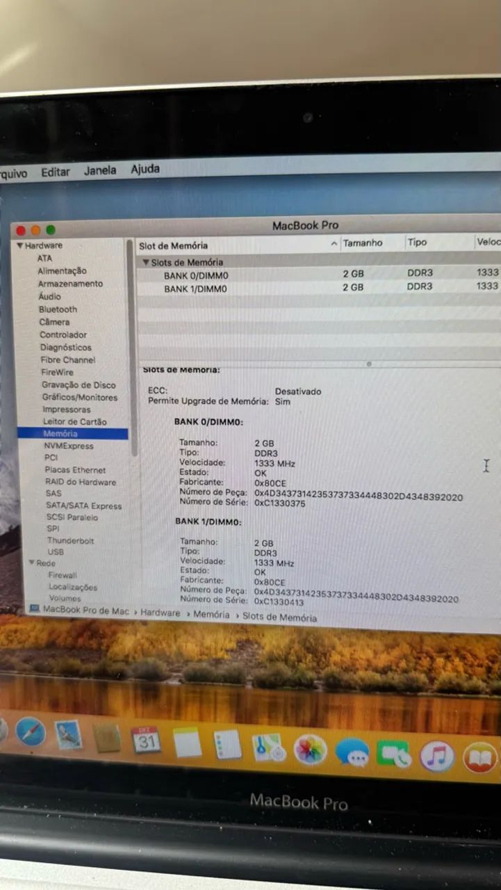Open the Mail stamp icon in Dock
The height and width of the screenshot is (890, 501).
click(68, 735)
